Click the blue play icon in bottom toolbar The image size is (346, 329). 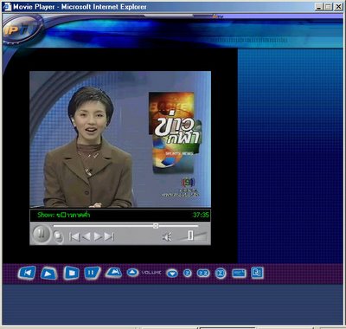(48, 274)
